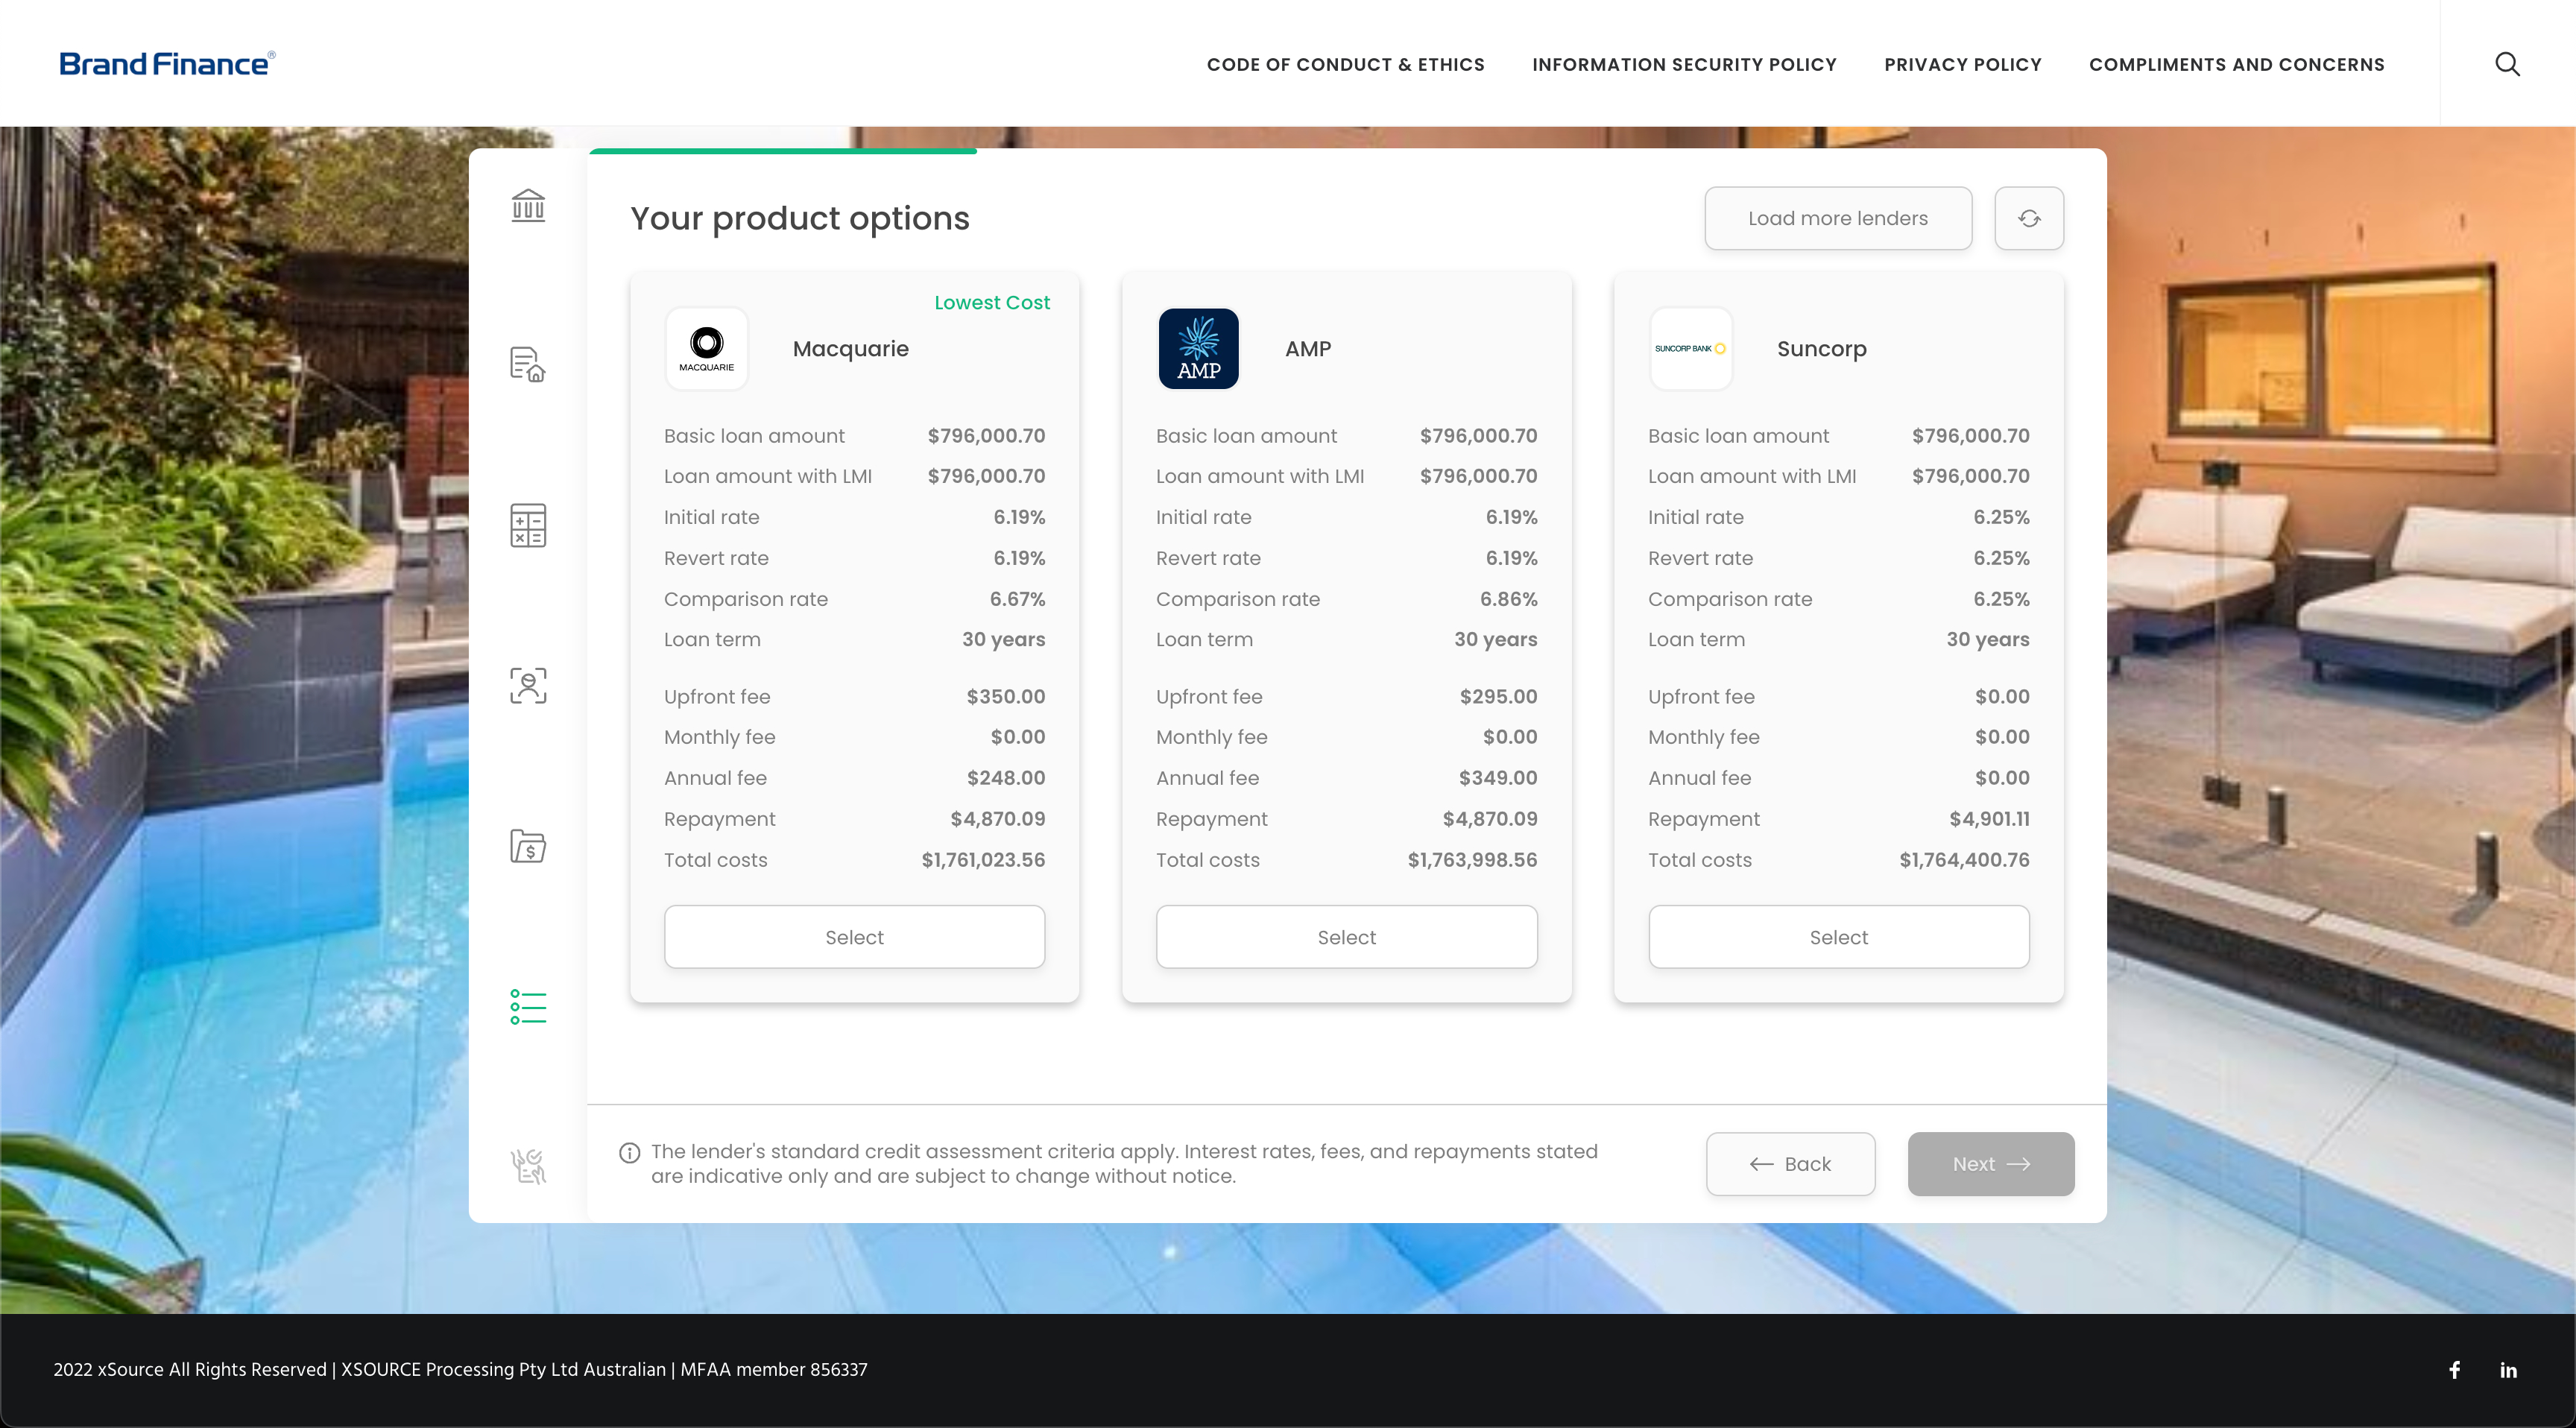
Task: Click the info icon beside the disclaimer
Action: 630,1153
